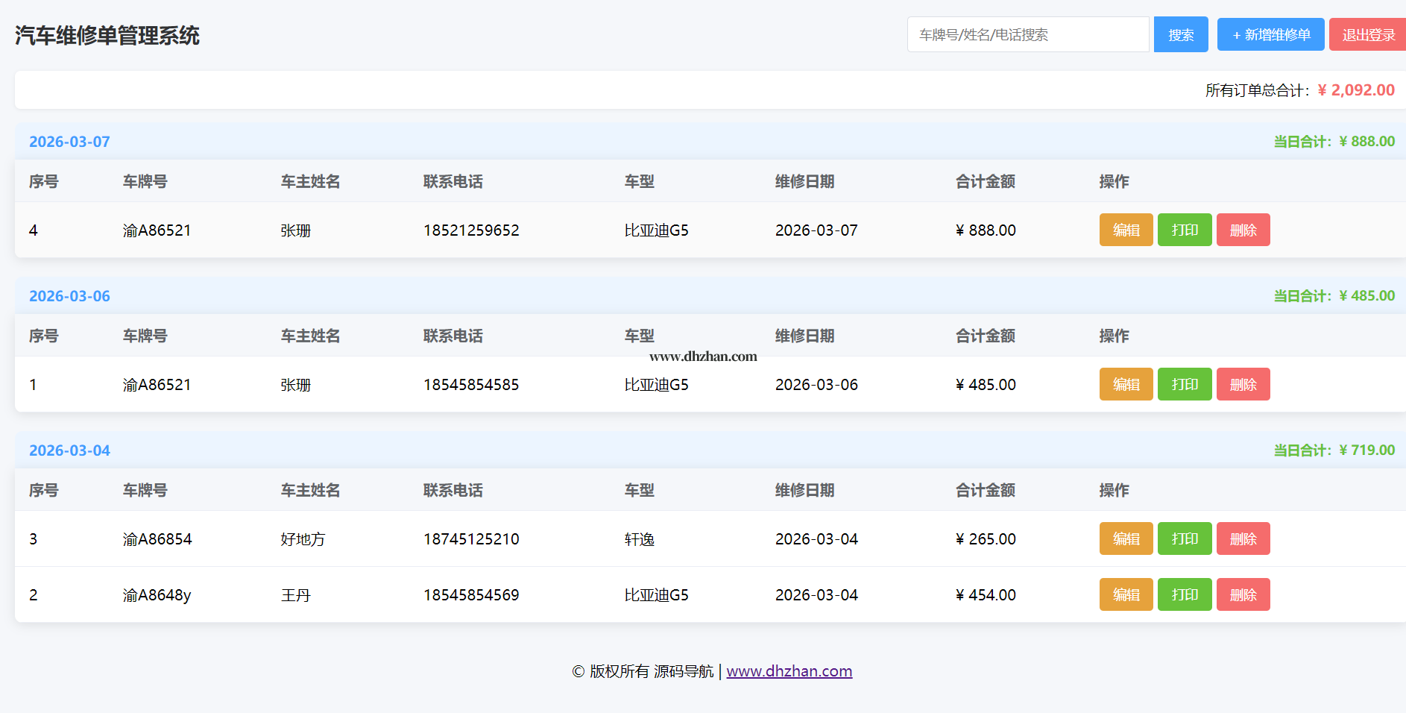The image size is (1406, 713).
Task: Click the red 退出登录 button
Action: [x=1367, y=34]
